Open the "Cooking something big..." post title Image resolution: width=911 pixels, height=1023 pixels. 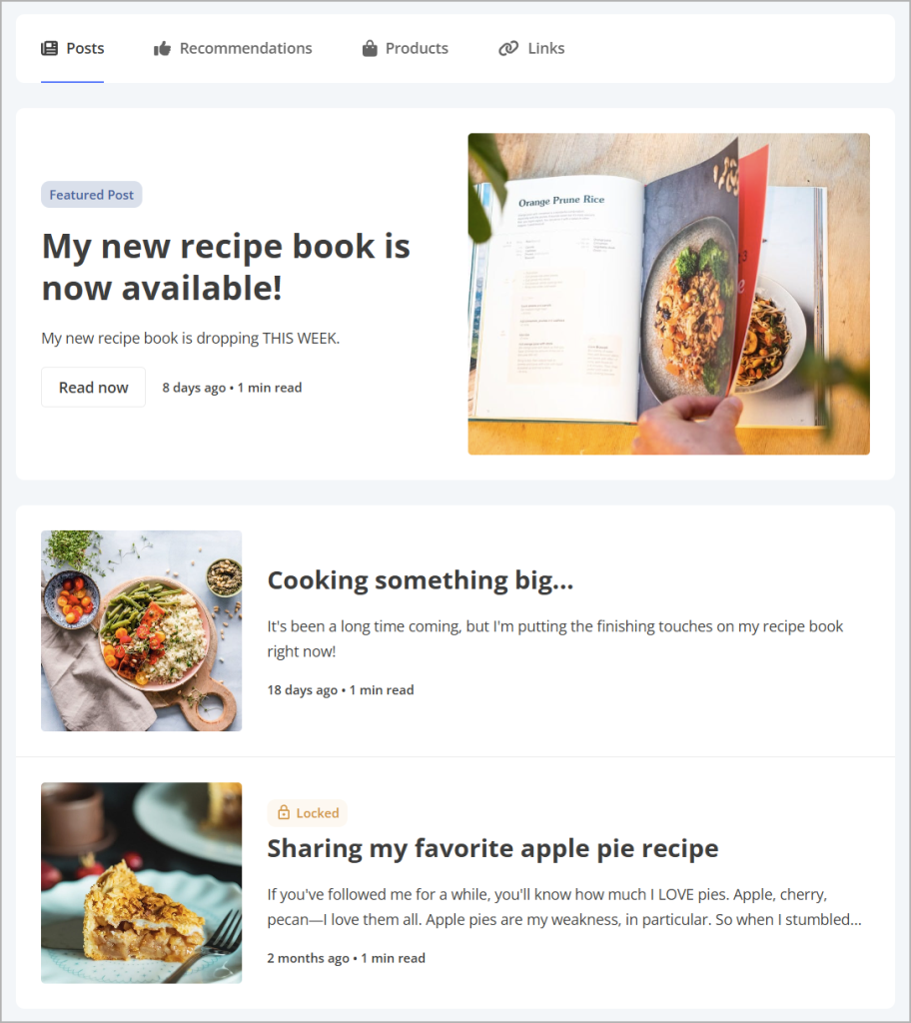point(421,580)
